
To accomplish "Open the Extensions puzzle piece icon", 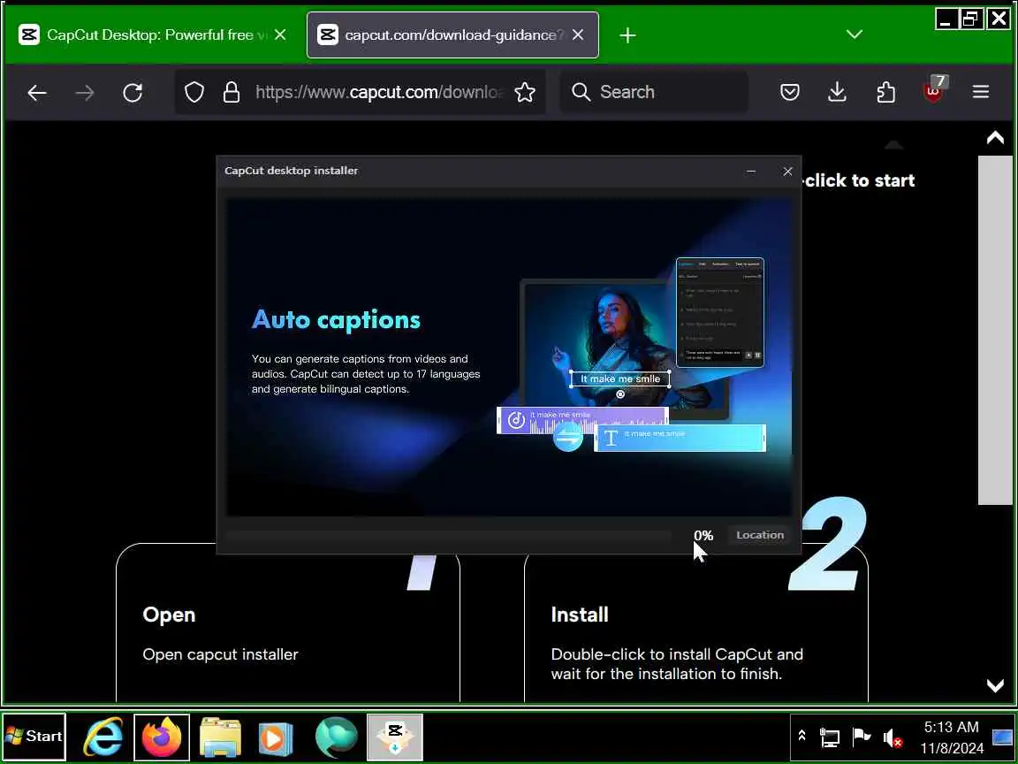I will pos(885,93).
